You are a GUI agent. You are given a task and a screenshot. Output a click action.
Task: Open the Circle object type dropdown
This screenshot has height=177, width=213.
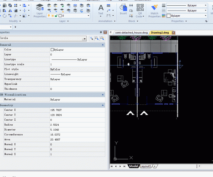[x=84, y=38]
